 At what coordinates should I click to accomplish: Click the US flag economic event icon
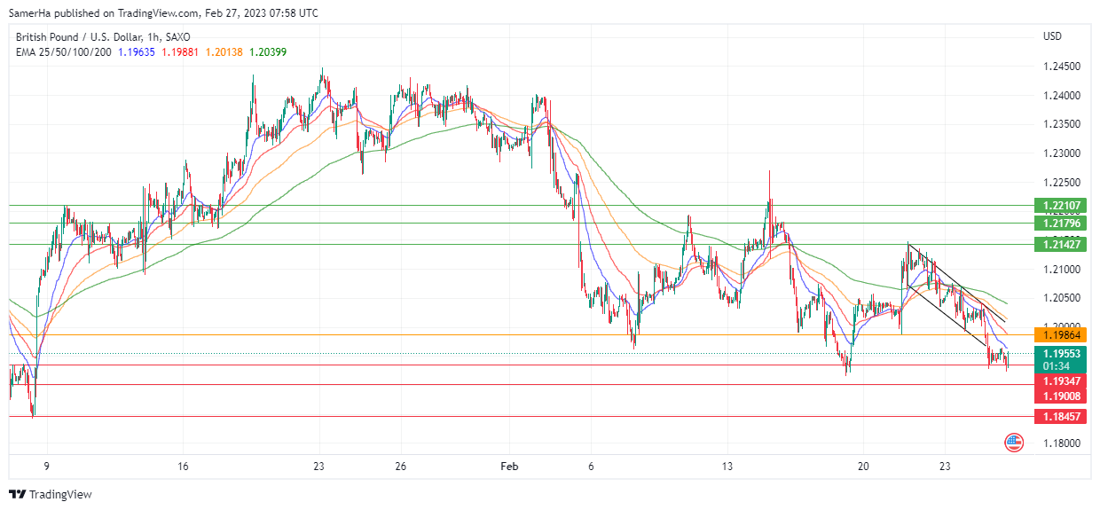pos(1013,441)
